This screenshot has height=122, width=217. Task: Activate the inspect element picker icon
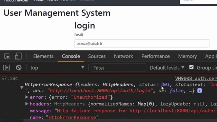7,56
